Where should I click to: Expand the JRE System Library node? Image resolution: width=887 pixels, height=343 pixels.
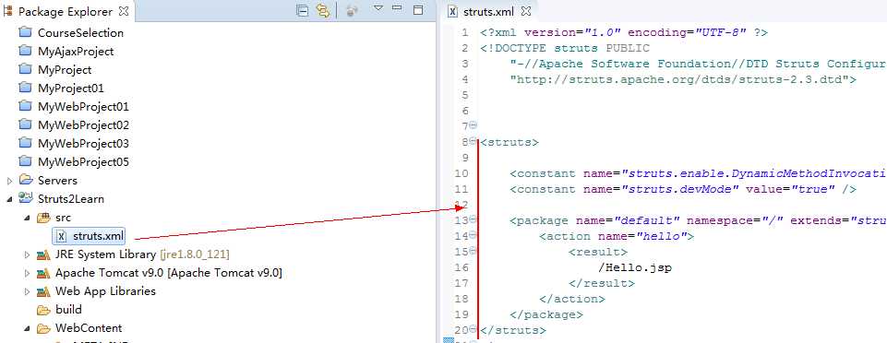[x=27, y=254]
